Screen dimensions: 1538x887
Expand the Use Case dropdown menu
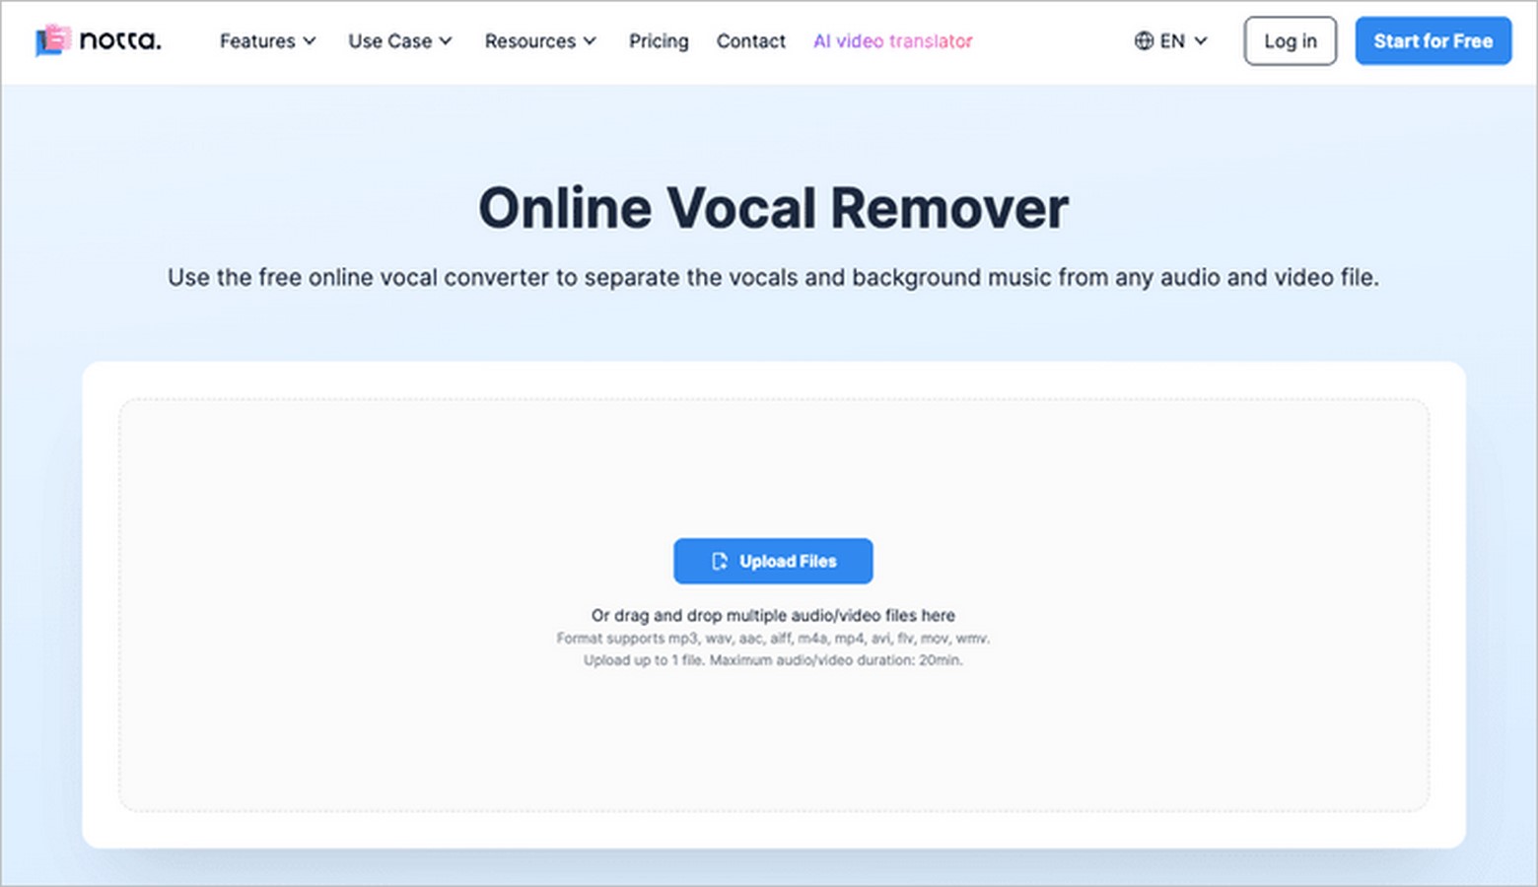(399, 41)
